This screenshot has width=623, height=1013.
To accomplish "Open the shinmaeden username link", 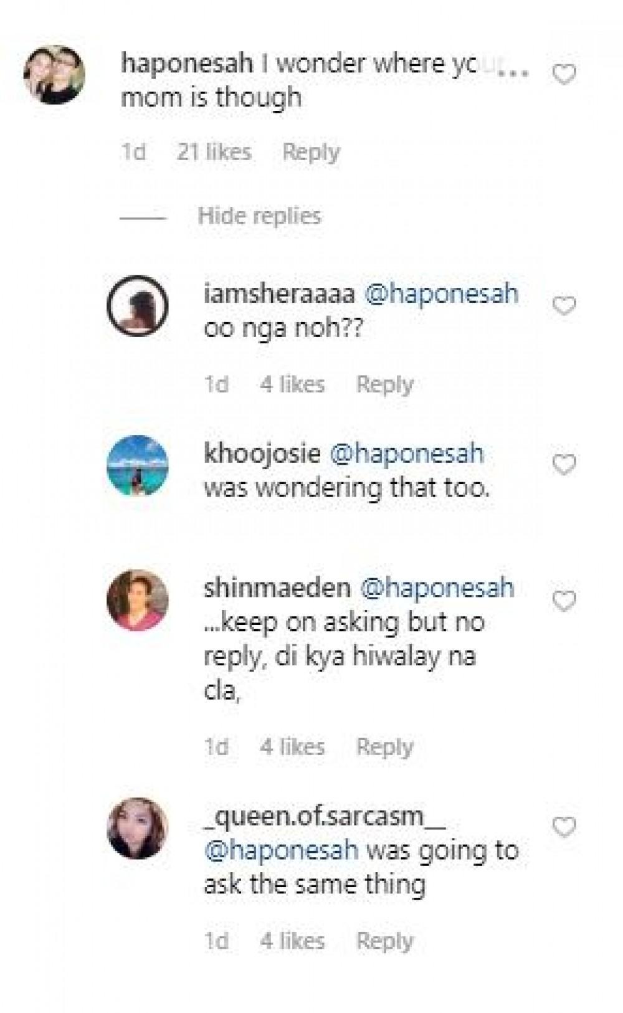I will coord(277,588).
